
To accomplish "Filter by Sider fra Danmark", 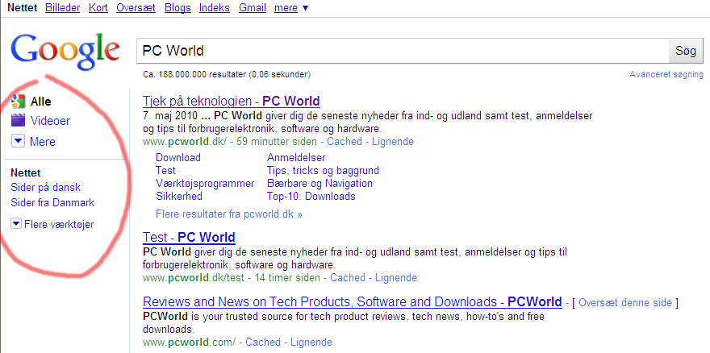I will [52, 203].
